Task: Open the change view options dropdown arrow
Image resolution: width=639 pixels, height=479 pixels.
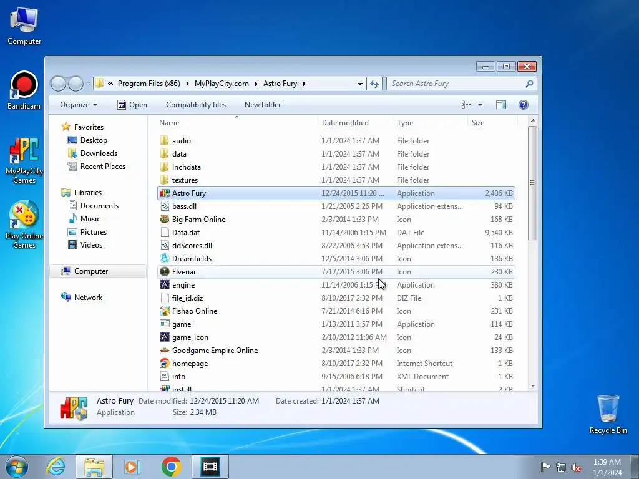Action: click(x=480, y=105)
